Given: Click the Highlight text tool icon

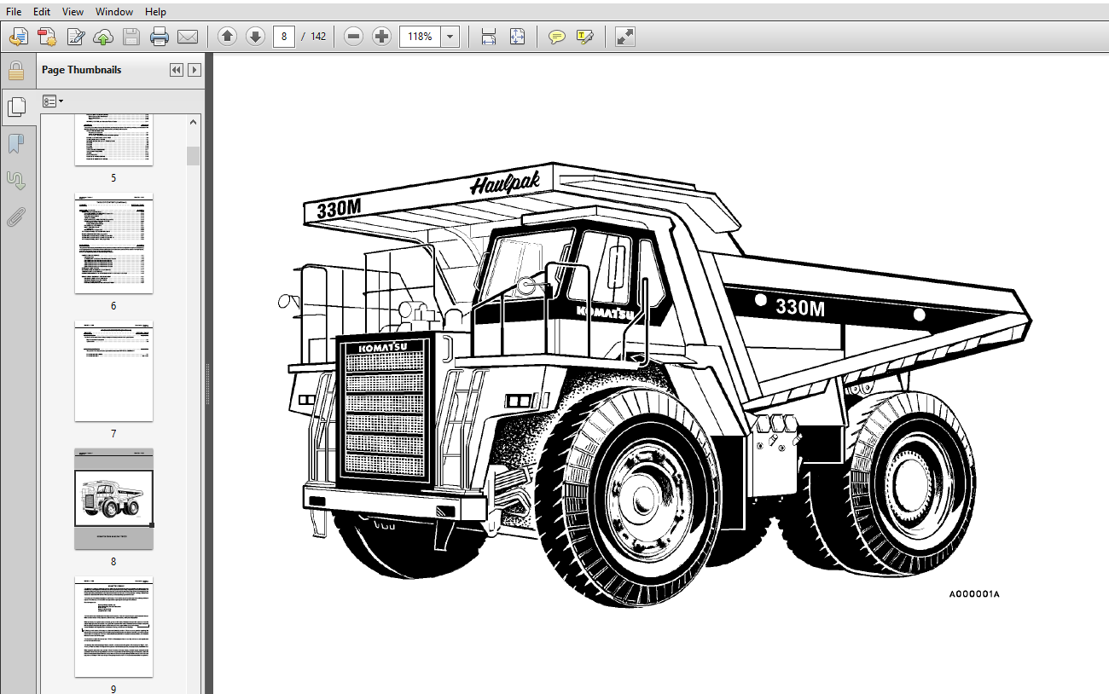Looking at the screenshot, I should pyautogui.click(x=585, y=37).
